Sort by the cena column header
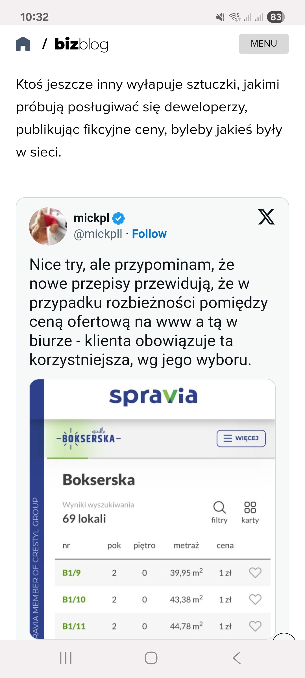Image resolution: width=305 pixels, height=678 pixels. click(225, 546)
